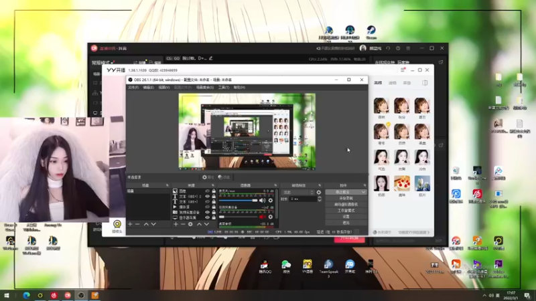The height and width of the screenshot is (301, 536).
Task: Toggle visibility eye of 文本 (GDI+) 2 source
Action: [207, 197]
